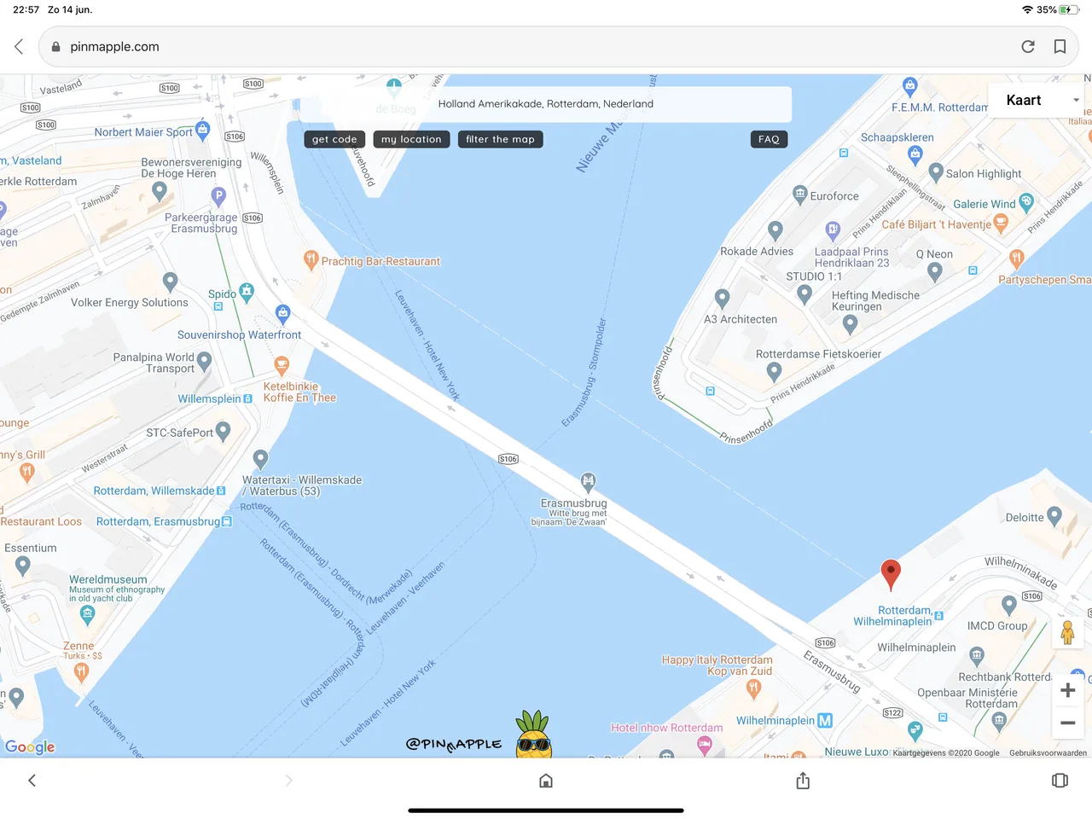Select the Norbert Maier Sport shop marker
1092x819 pixels.
[x=202, y=131]
